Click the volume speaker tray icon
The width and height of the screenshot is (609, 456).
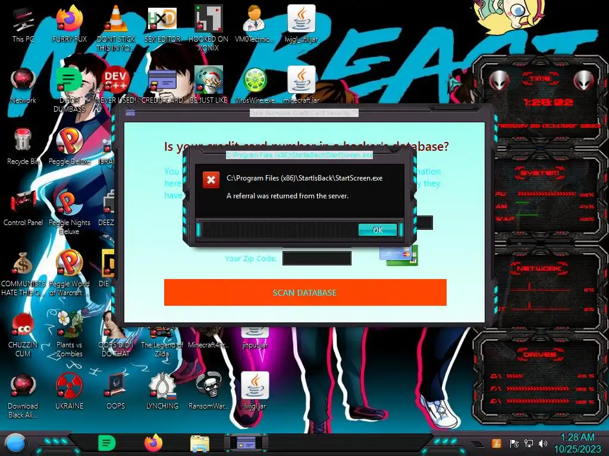pos(542,443)
